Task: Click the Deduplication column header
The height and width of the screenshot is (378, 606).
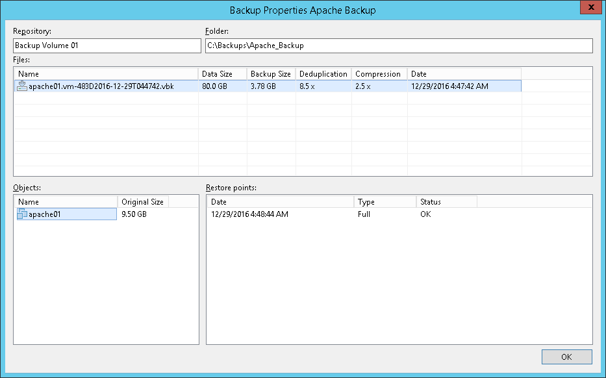Action: pyautogui.click(x=323, y=74)
